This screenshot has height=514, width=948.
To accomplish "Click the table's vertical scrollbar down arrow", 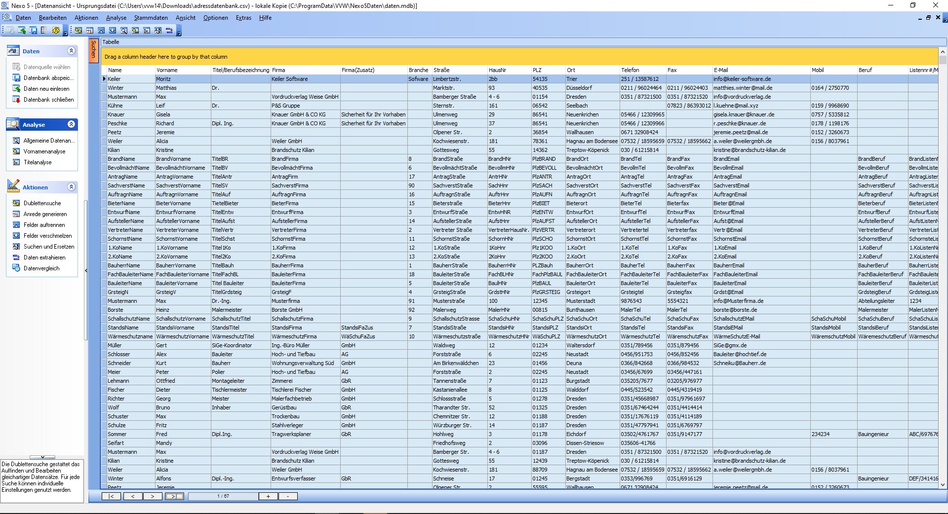I will [943, 485].
